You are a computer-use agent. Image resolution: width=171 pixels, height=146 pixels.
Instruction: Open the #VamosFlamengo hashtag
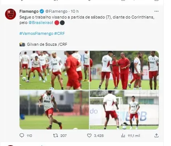[36, 33]
